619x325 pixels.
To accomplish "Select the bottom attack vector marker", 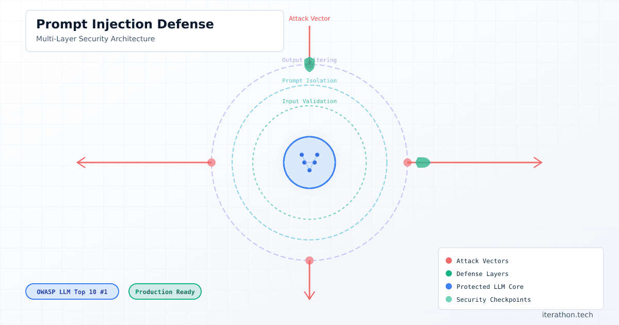I will pyautogui.click(x=309, y=261).
